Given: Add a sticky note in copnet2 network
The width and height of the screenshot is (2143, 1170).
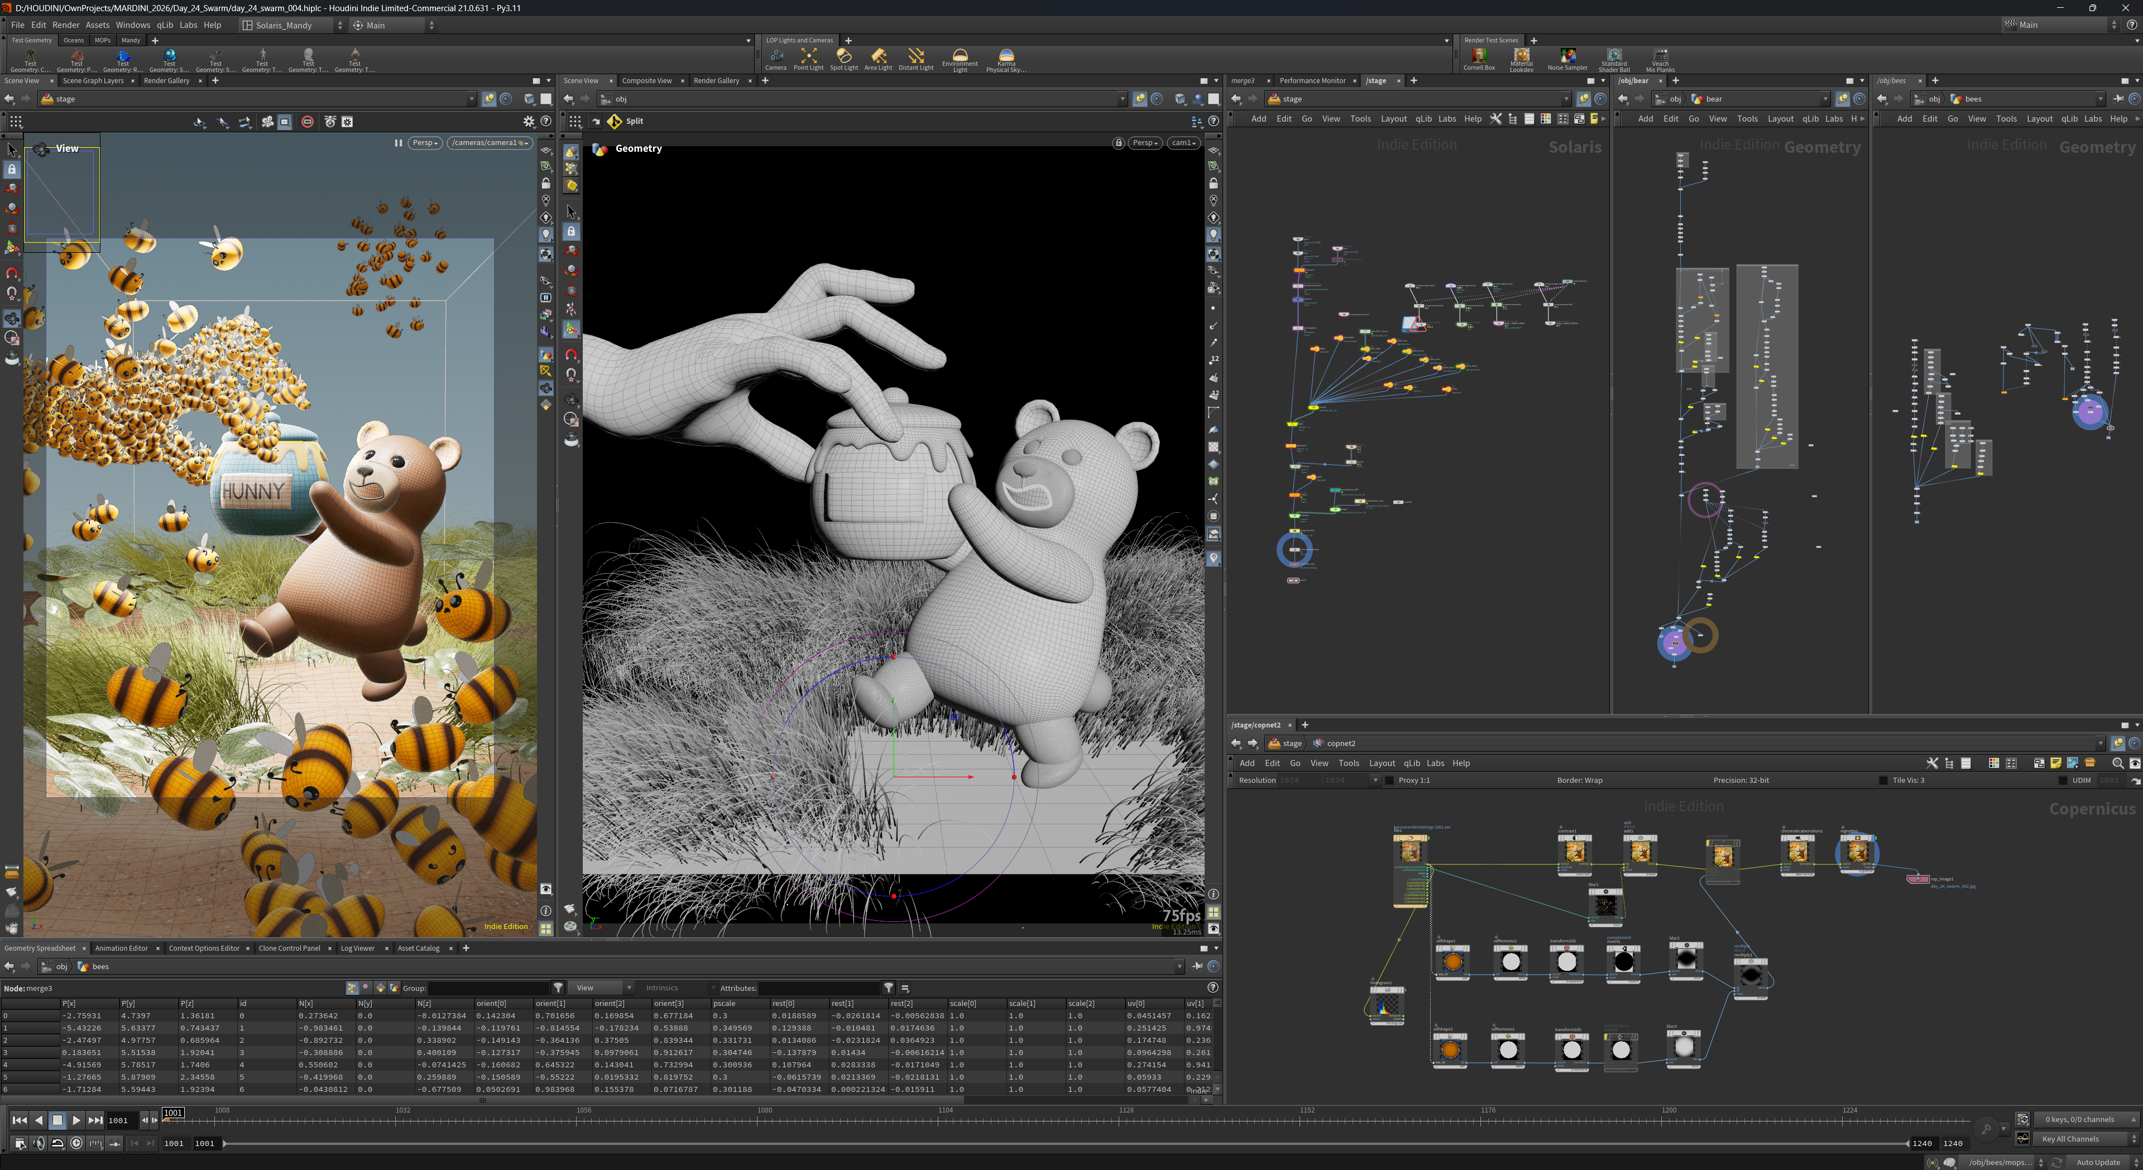Looking at the screenshot, I should [x=2056, y=763].
